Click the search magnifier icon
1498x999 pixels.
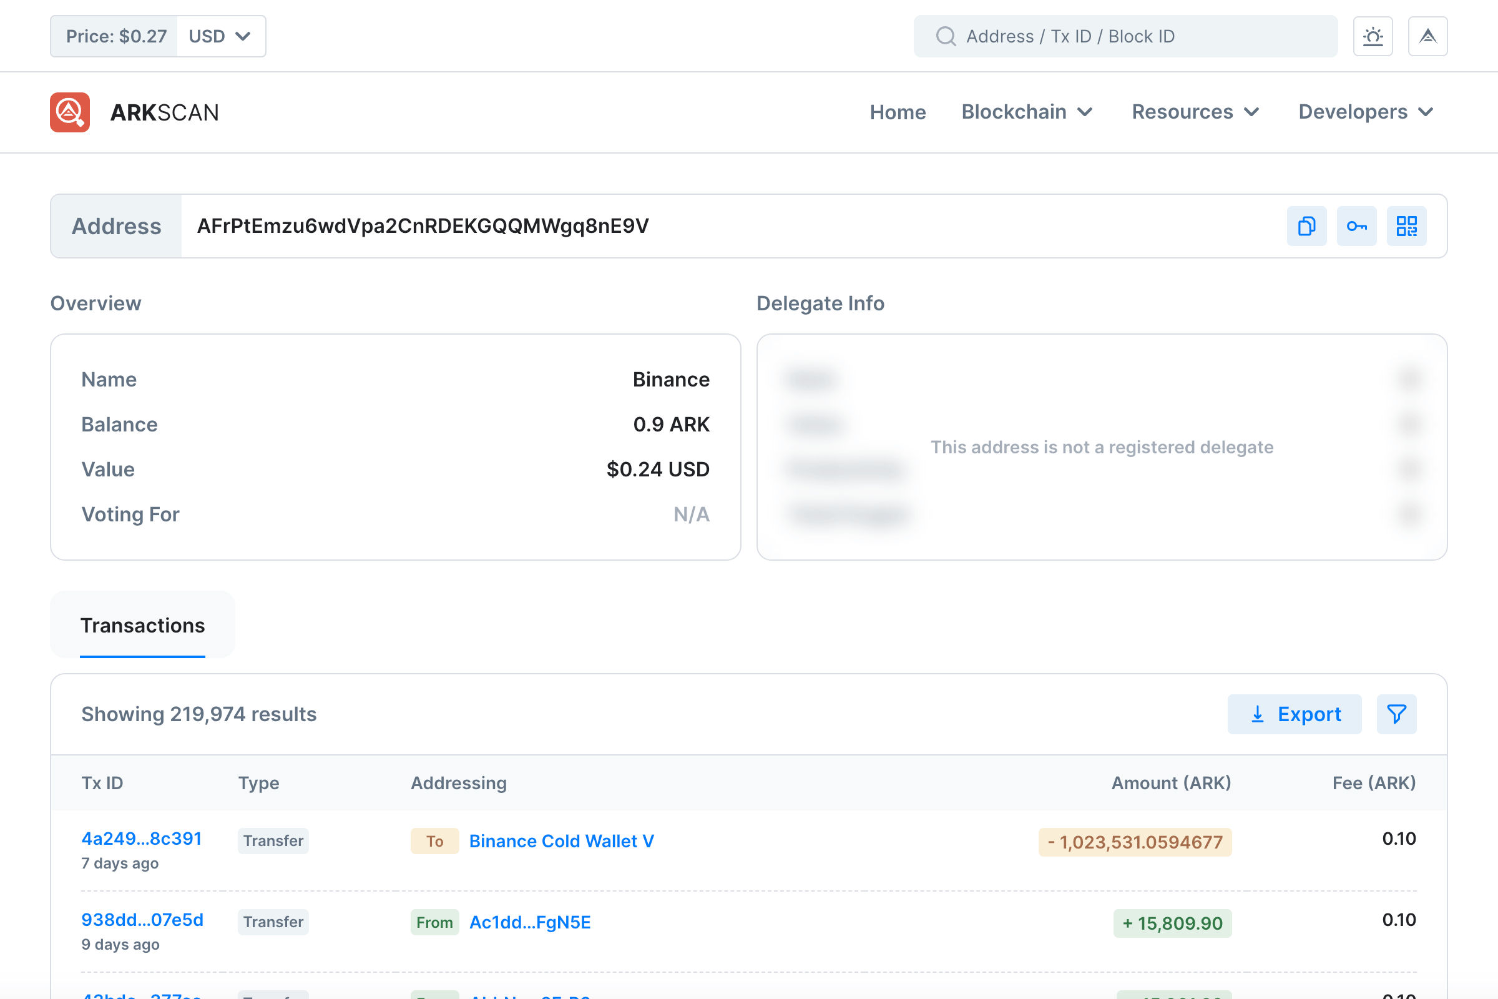[x=946, y=36]
